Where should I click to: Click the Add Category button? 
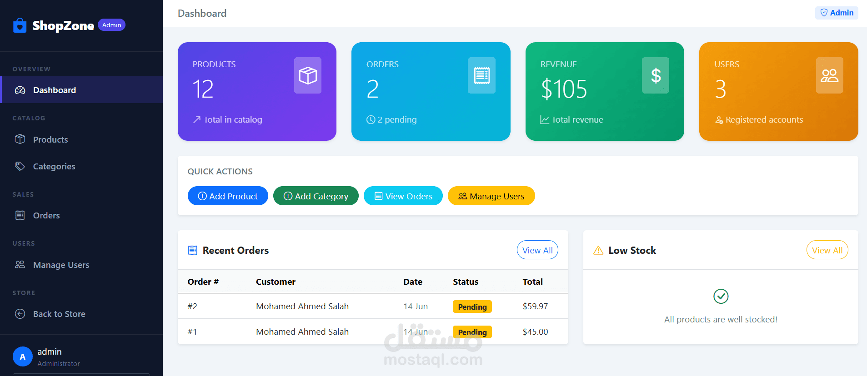click(316, 196)
